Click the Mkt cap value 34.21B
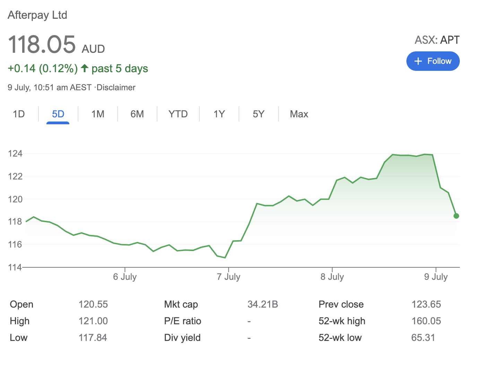 (x=262, y=304)
